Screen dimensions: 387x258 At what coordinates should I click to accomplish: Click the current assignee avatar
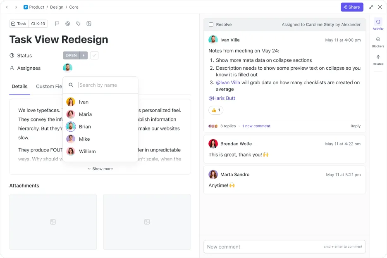tap(68, 68)
